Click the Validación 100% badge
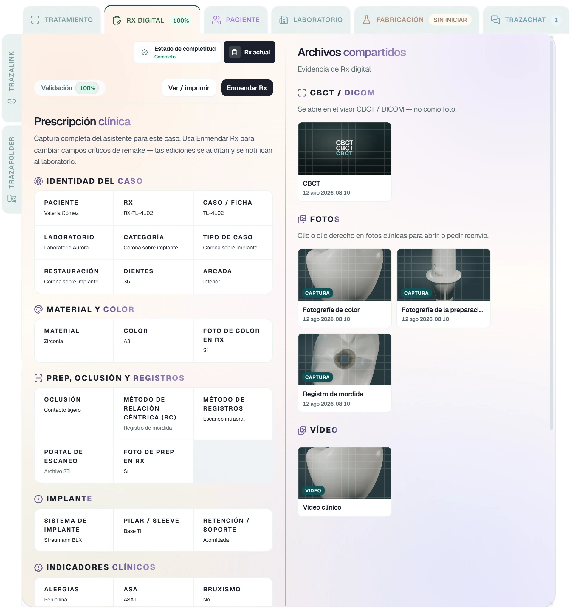 pos(69,88)
